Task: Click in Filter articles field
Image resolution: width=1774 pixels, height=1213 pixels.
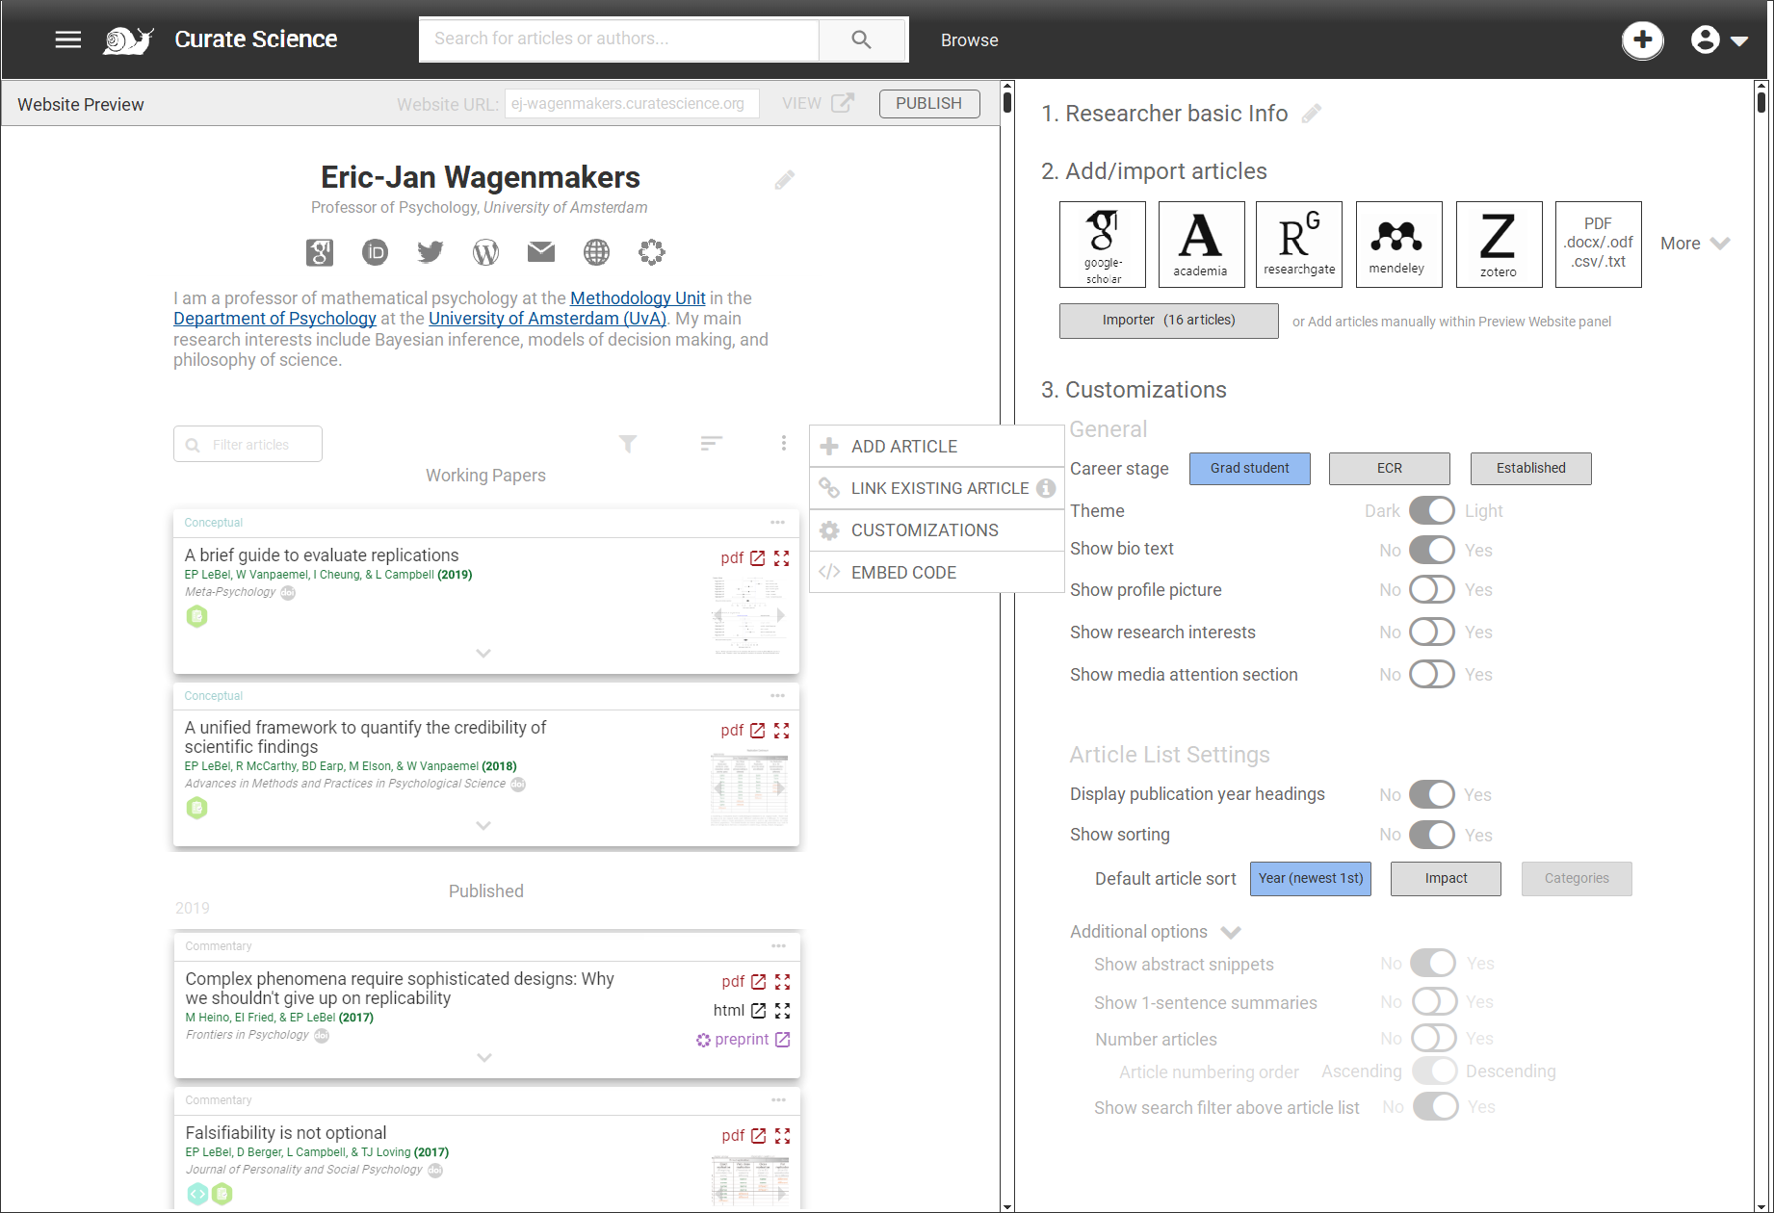Action: [248, 444]
